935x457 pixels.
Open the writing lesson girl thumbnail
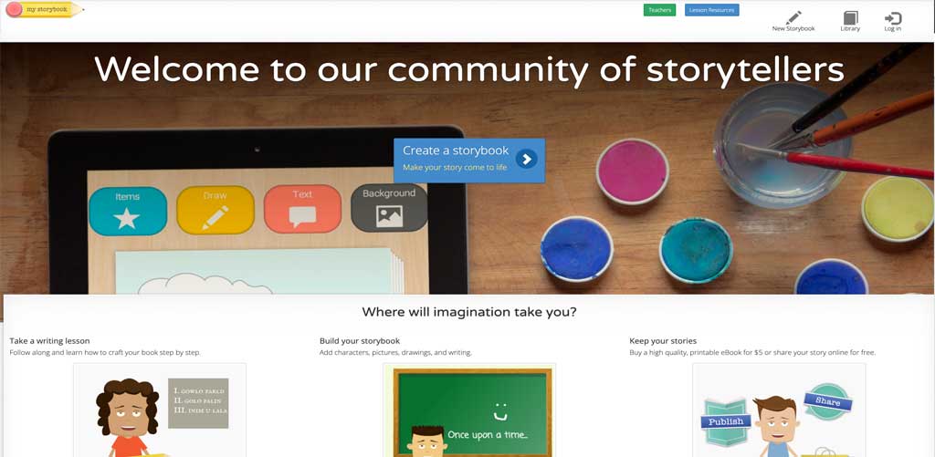coord(160,410)
